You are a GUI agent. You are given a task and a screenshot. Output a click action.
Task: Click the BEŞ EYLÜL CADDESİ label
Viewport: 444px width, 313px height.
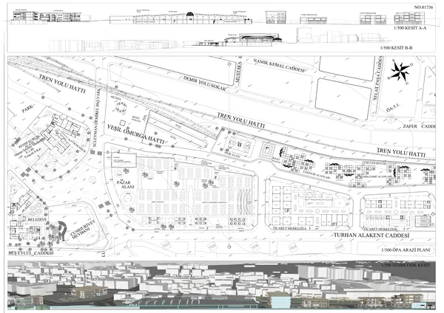pos(31,252)
